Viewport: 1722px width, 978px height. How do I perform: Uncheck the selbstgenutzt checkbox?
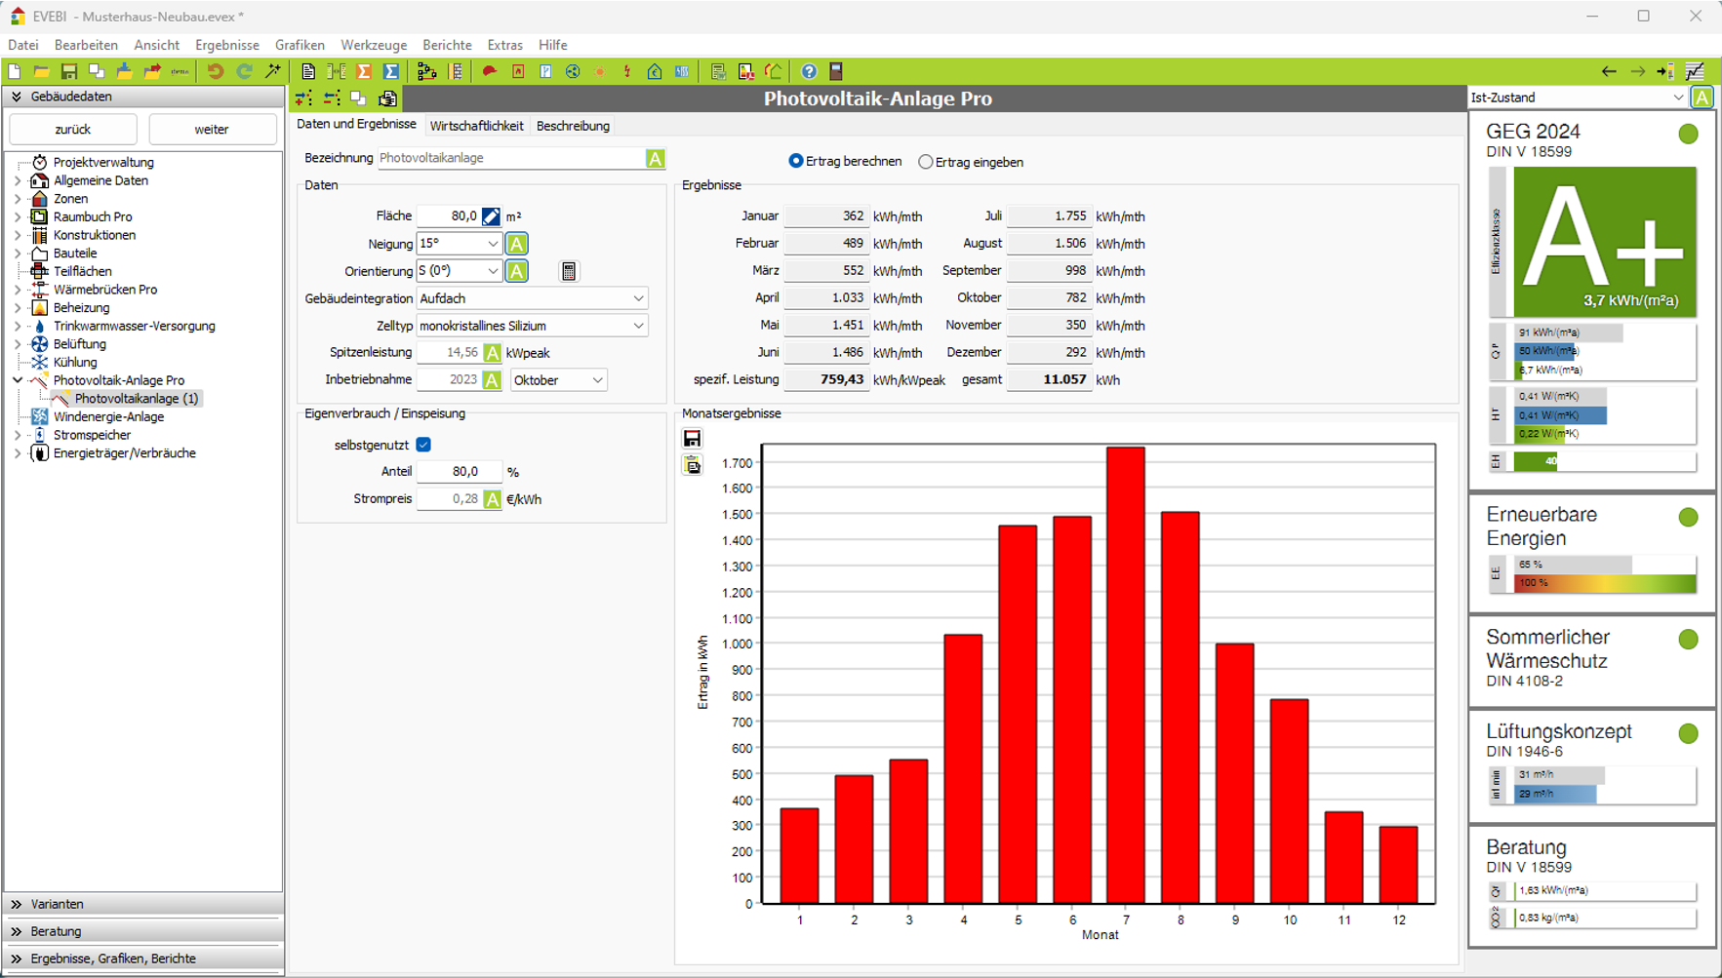pos(423,445)
